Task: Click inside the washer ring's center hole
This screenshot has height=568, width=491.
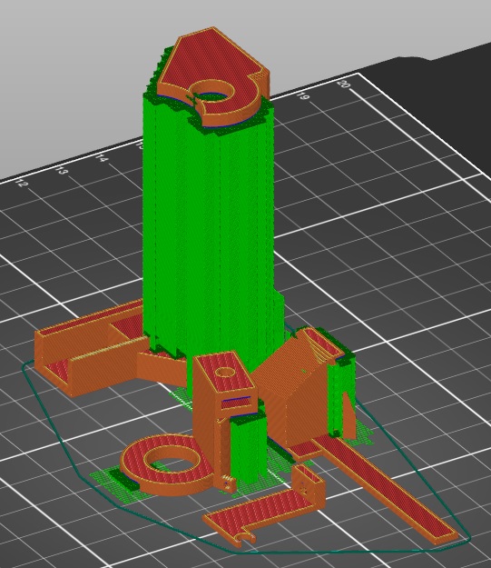Action: 170,459
